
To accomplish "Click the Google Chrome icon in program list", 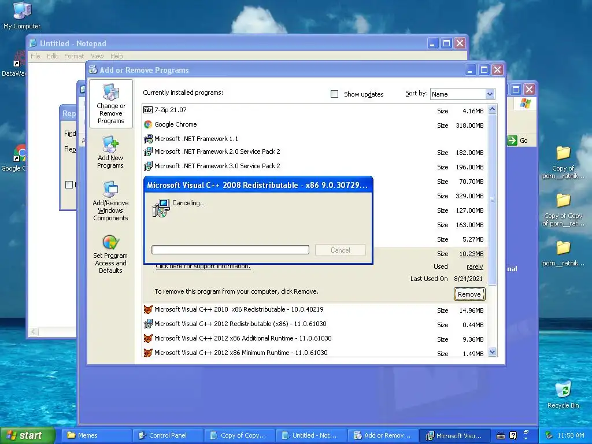I will (148, 124).
